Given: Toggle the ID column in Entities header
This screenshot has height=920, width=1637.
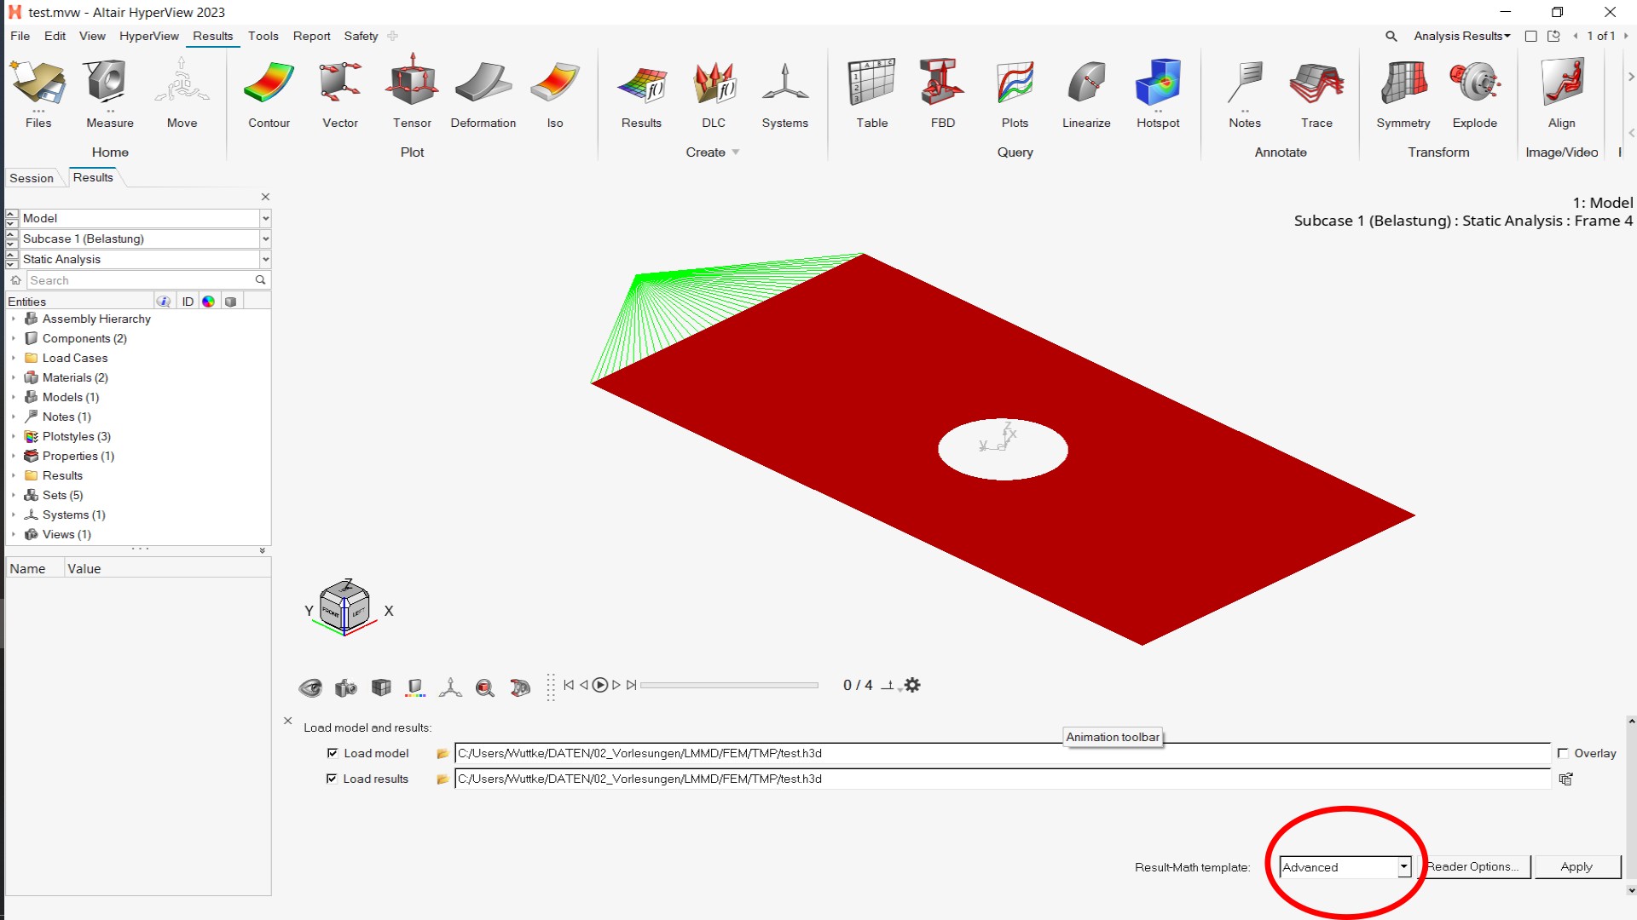Looking at the screenshot, I should pyautogui.click(x=188, y=302).
